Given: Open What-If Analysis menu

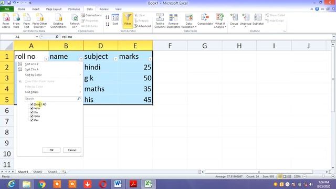Looking at the screenshot, I should [220, 20].
